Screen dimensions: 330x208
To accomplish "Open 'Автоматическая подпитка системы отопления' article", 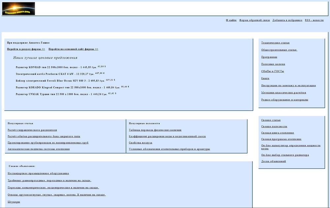I will (x=39, y=149).
